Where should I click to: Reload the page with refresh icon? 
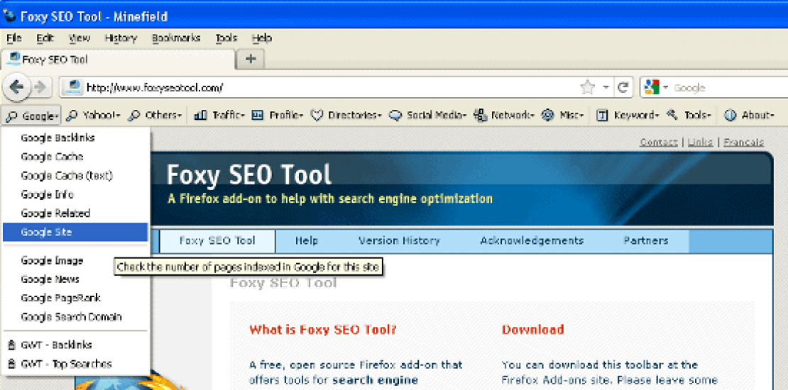(623, 88)
